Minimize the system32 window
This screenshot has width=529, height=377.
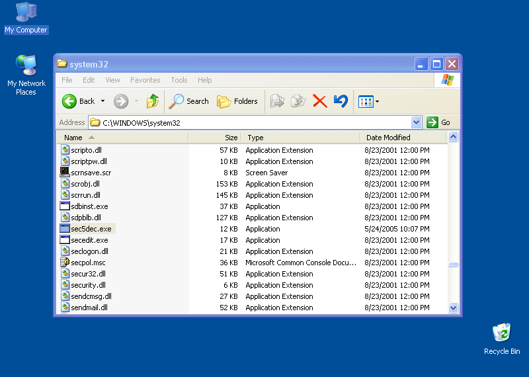[421, 63]
